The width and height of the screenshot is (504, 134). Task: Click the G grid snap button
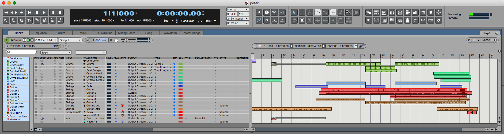[x=469, y=40]
